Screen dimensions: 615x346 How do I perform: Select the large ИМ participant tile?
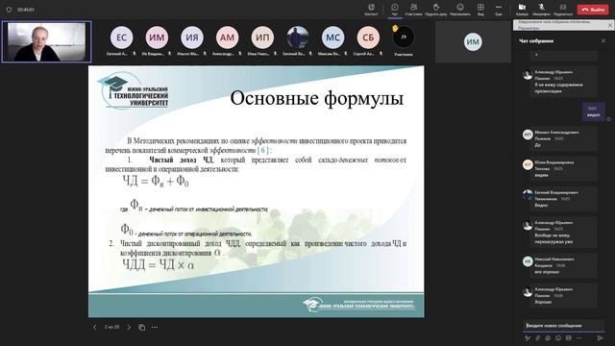[473, 41]
